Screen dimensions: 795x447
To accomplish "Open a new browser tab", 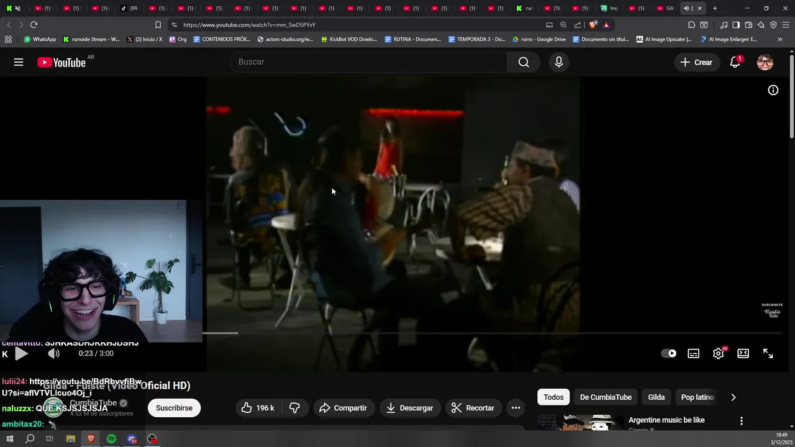I will pyautogui.click(x=715, y=8).
